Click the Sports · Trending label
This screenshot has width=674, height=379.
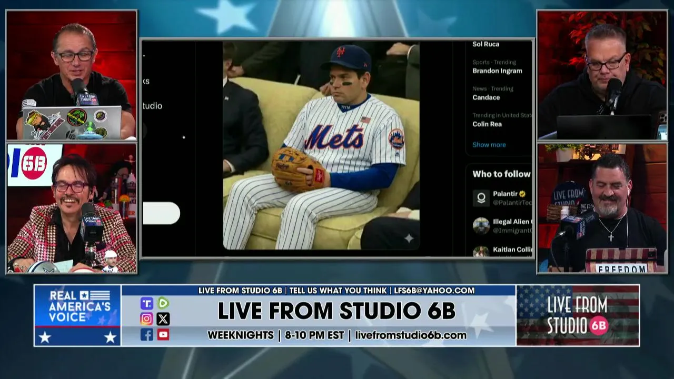pos(494,62)
